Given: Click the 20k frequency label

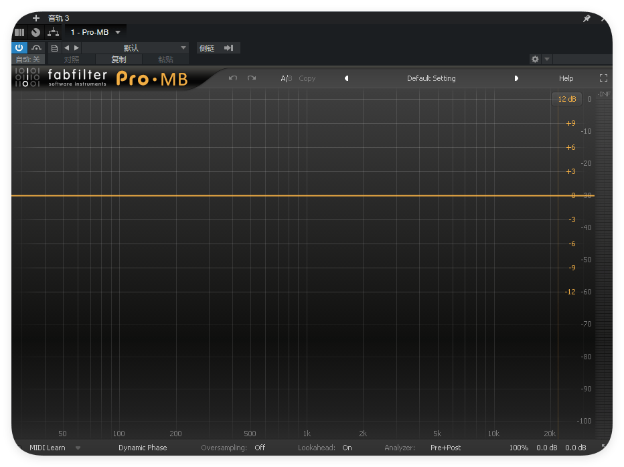Looking at the screenshot, I should click(550, 434).
